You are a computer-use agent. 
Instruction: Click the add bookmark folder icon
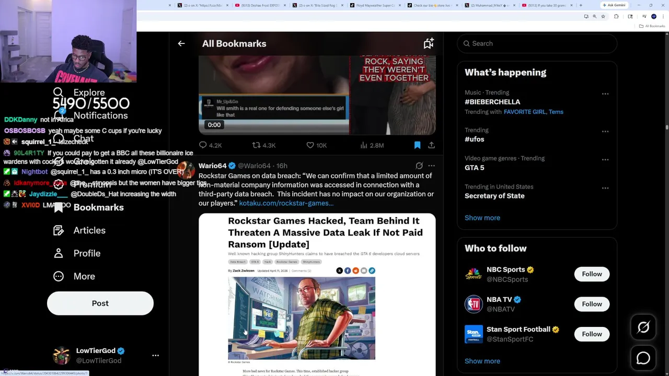pyautogui.click(x=429, y=44)
